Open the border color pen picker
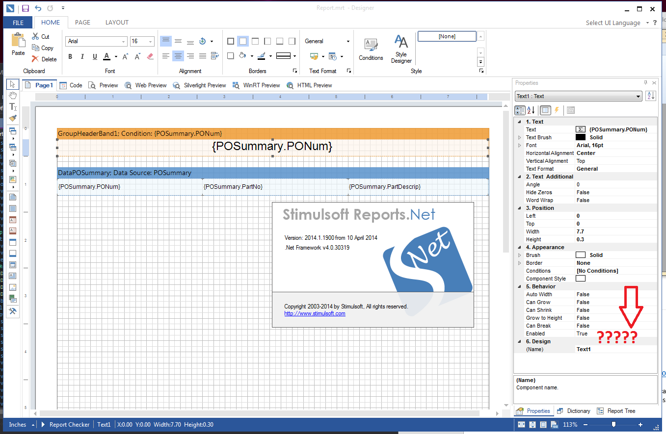The image size is (666, 434). [262, 56]
